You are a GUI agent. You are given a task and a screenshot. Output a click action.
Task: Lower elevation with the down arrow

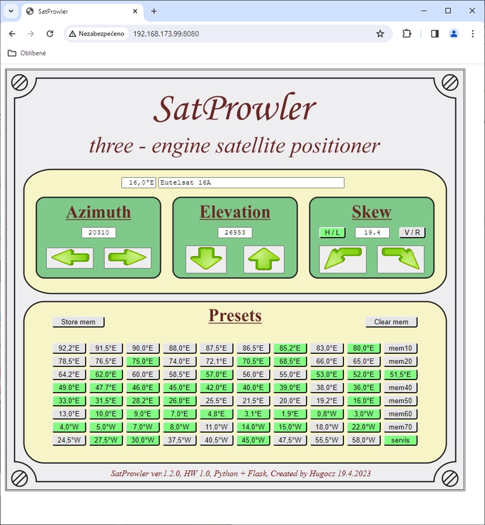(x=206, y=259)
